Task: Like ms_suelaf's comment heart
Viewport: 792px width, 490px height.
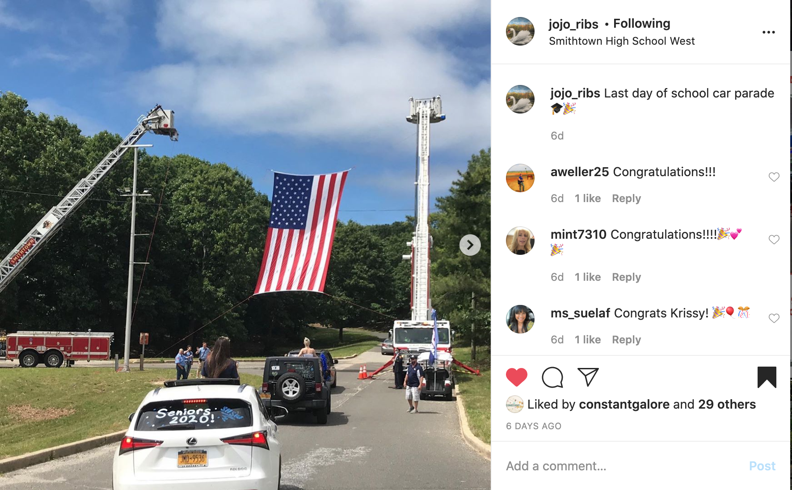Action: pos(774,318)
